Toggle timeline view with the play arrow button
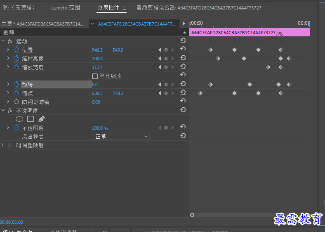The image size is (325, 232). pos(184,24)
